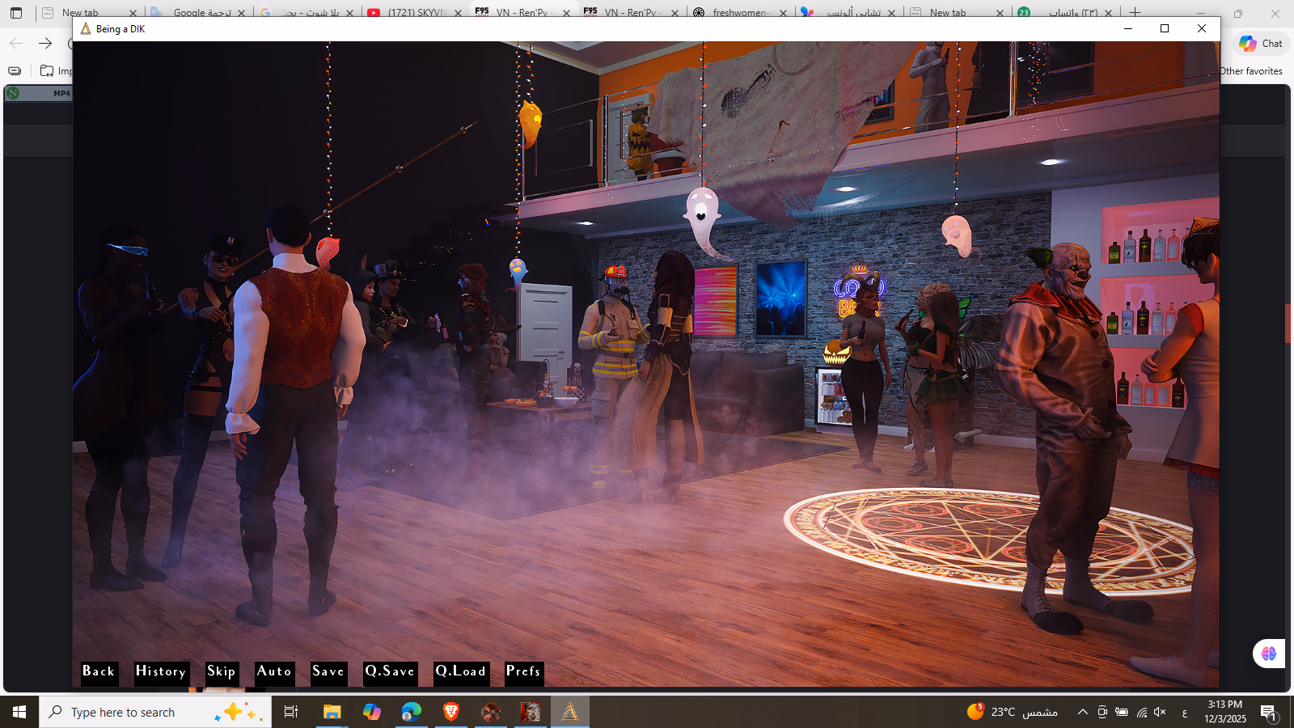1294x728 pixels.
Task: Open File Explorer from the taskbar
Action: point(332,712)
